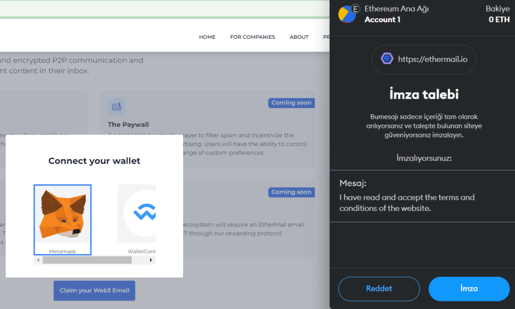Click the Ethereum network 'E' badge
Screen dimensions: 515x309
(x=355, y=9)
